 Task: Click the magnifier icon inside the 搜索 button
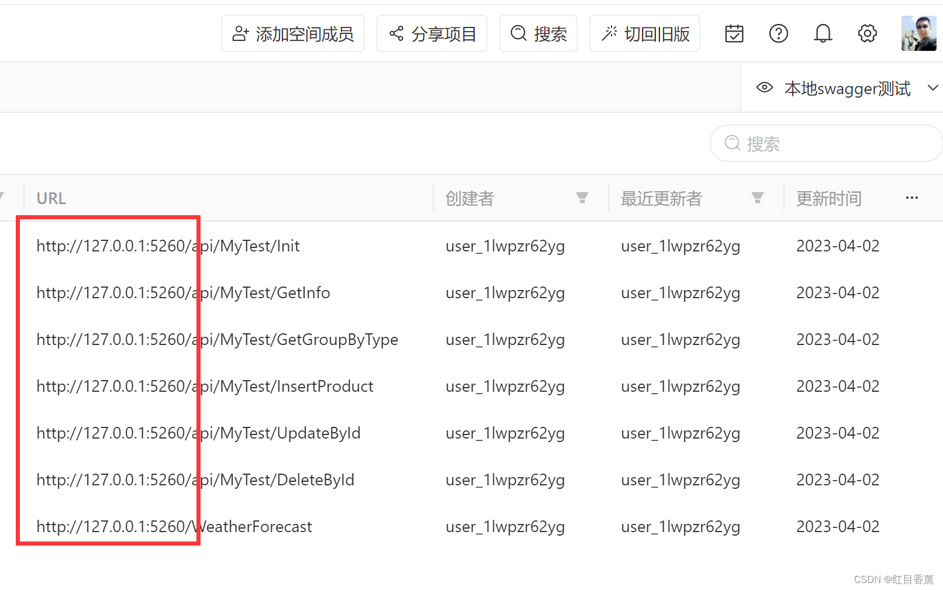[518, 33]
